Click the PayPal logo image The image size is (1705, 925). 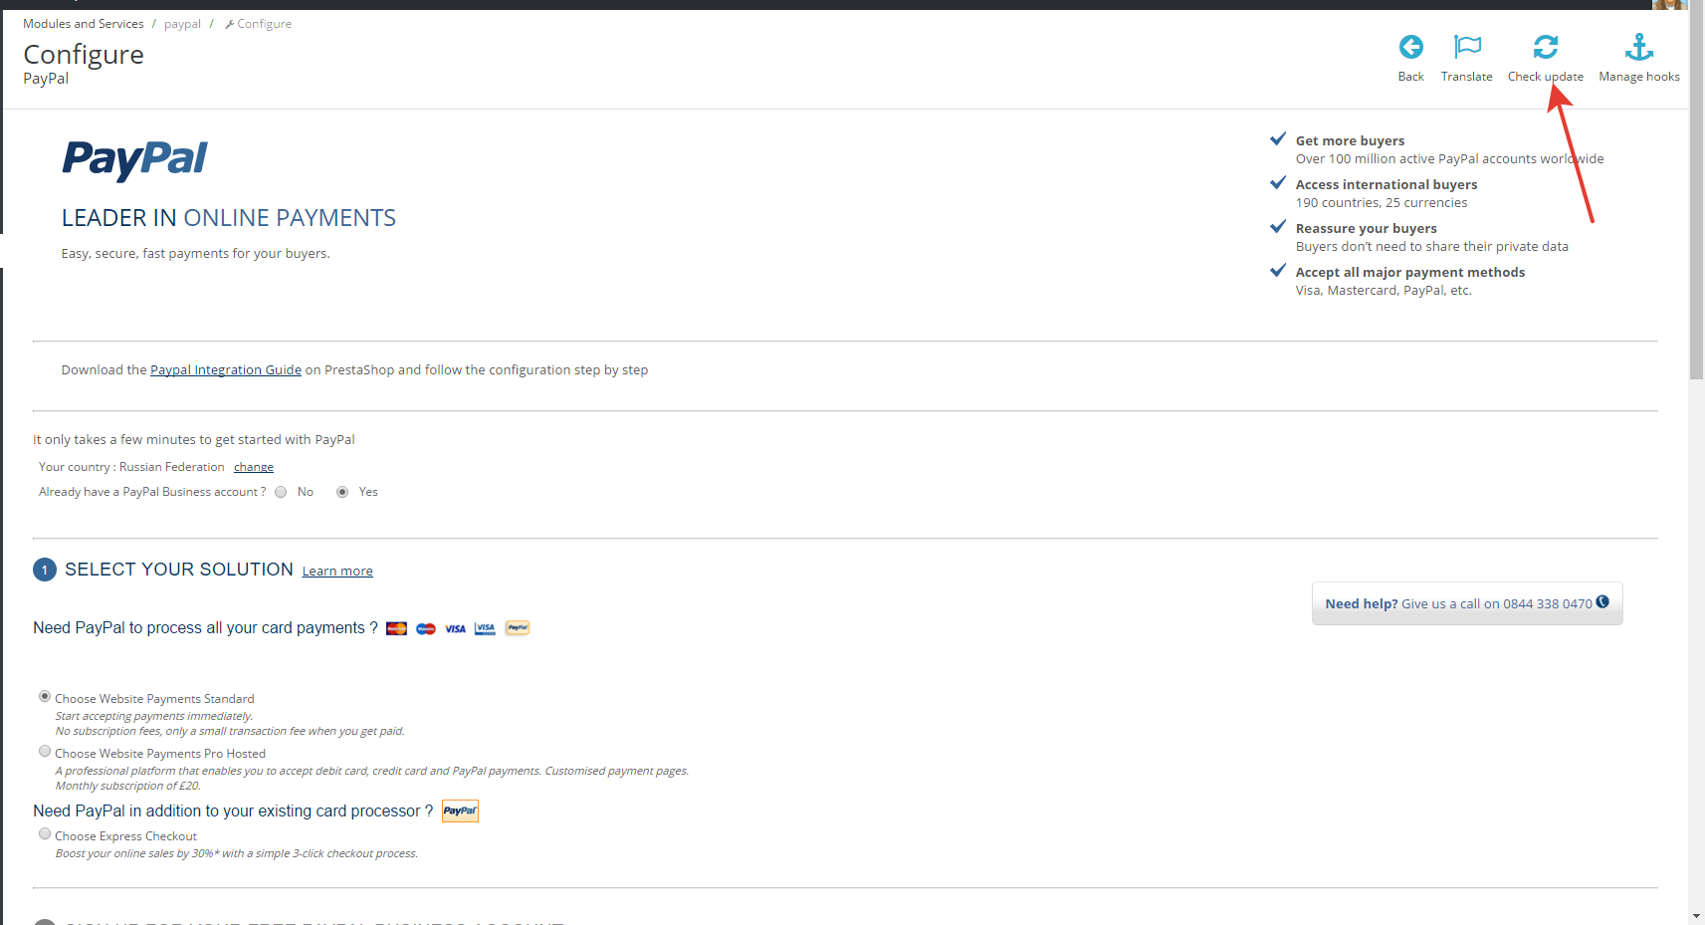click(134, 159)
